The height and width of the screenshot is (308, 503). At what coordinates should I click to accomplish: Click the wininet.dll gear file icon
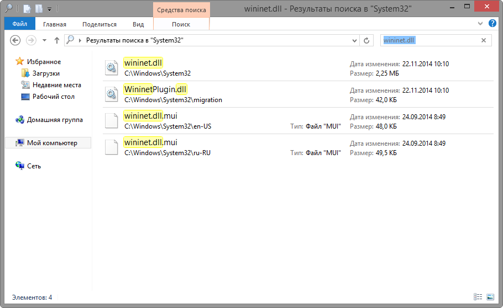(x=112, y=68)
